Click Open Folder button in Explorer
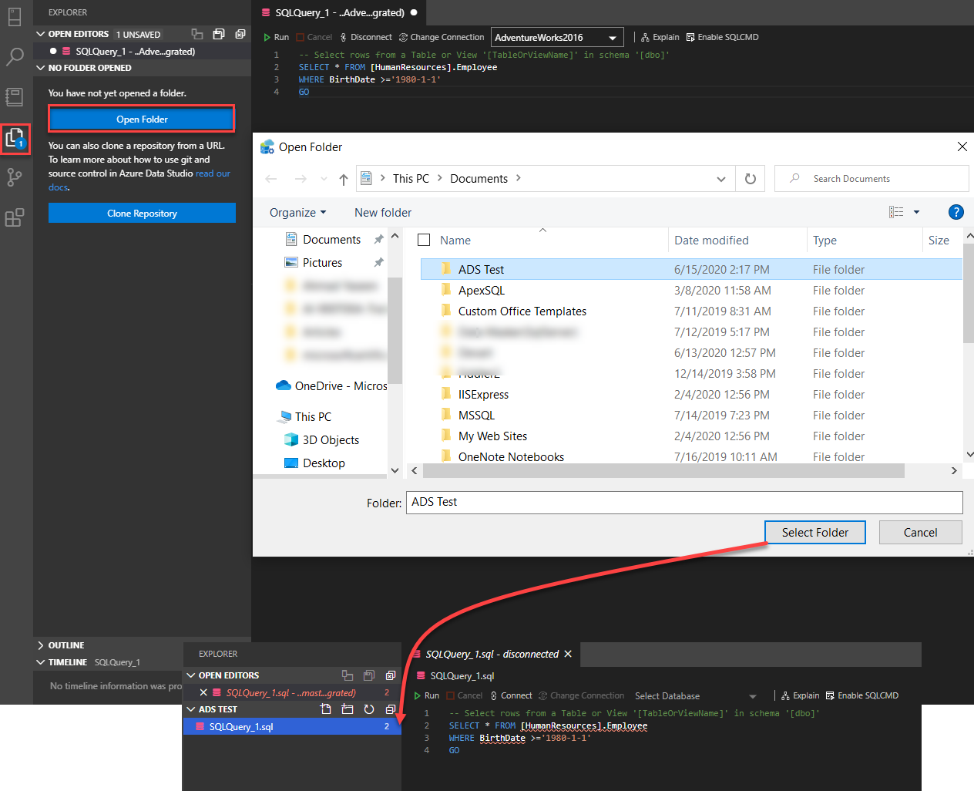This screenshot has height=791, width=974. (142, 119)
